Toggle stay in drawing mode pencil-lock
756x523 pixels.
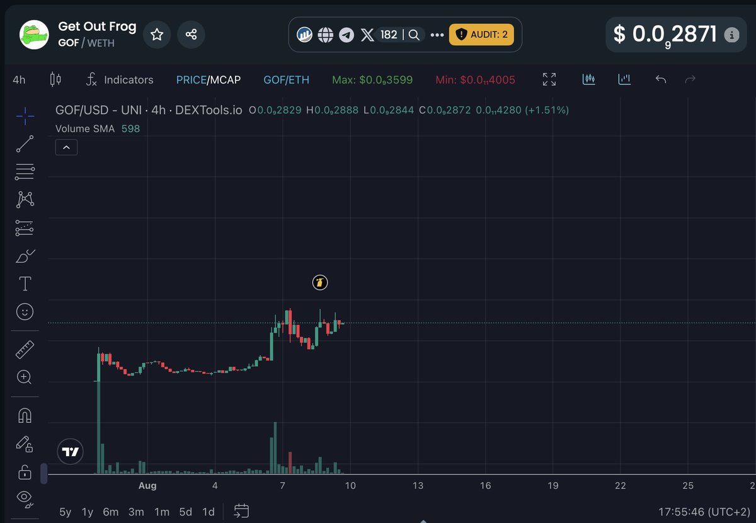tap(25, 444)
